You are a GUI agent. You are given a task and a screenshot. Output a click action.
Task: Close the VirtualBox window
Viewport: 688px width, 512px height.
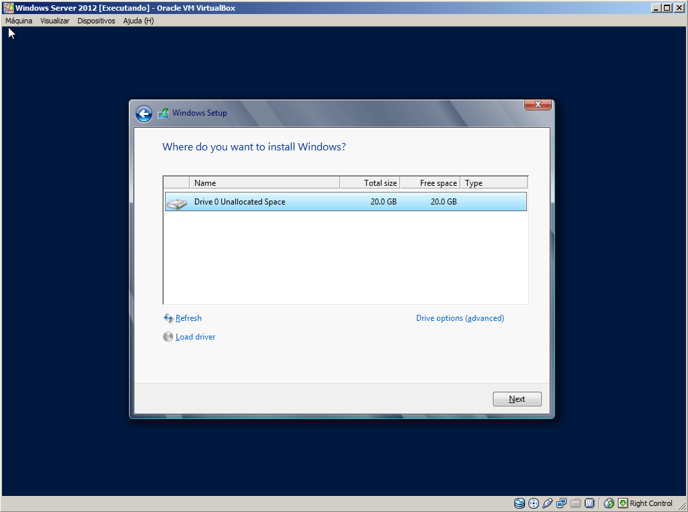(x=679, y=8)
